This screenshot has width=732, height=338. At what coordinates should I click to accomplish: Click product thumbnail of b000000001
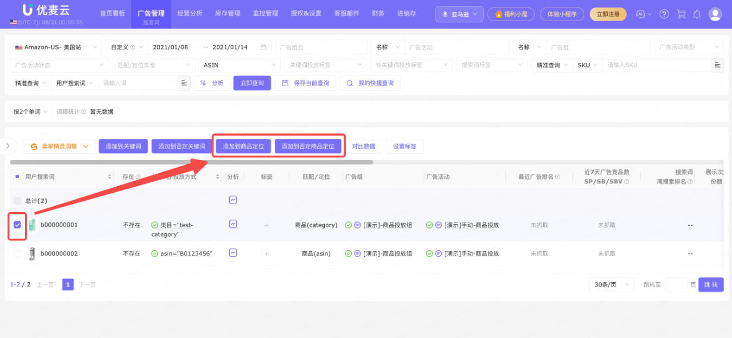32,225
